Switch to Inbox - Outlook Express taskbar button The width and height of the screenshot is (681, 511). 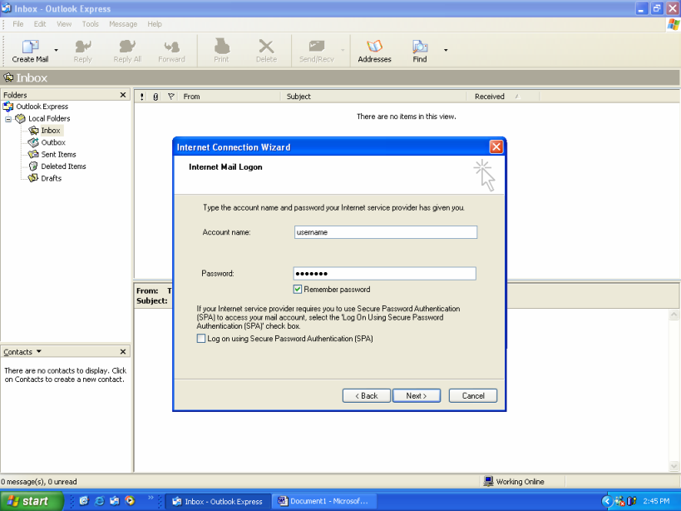coord(218,502)
